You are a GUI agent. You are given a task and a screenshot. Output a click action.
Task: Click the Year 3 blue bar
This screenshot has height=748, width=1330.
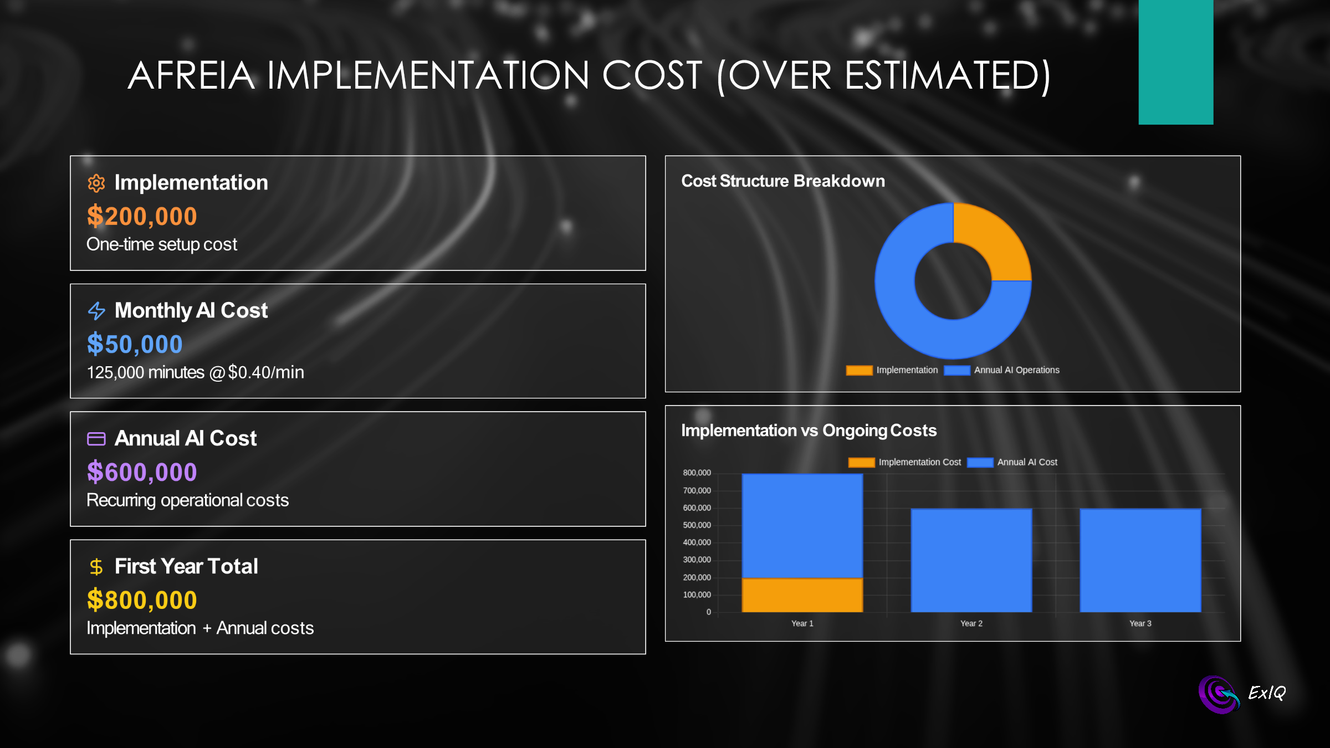click(x=1140, y=560)
